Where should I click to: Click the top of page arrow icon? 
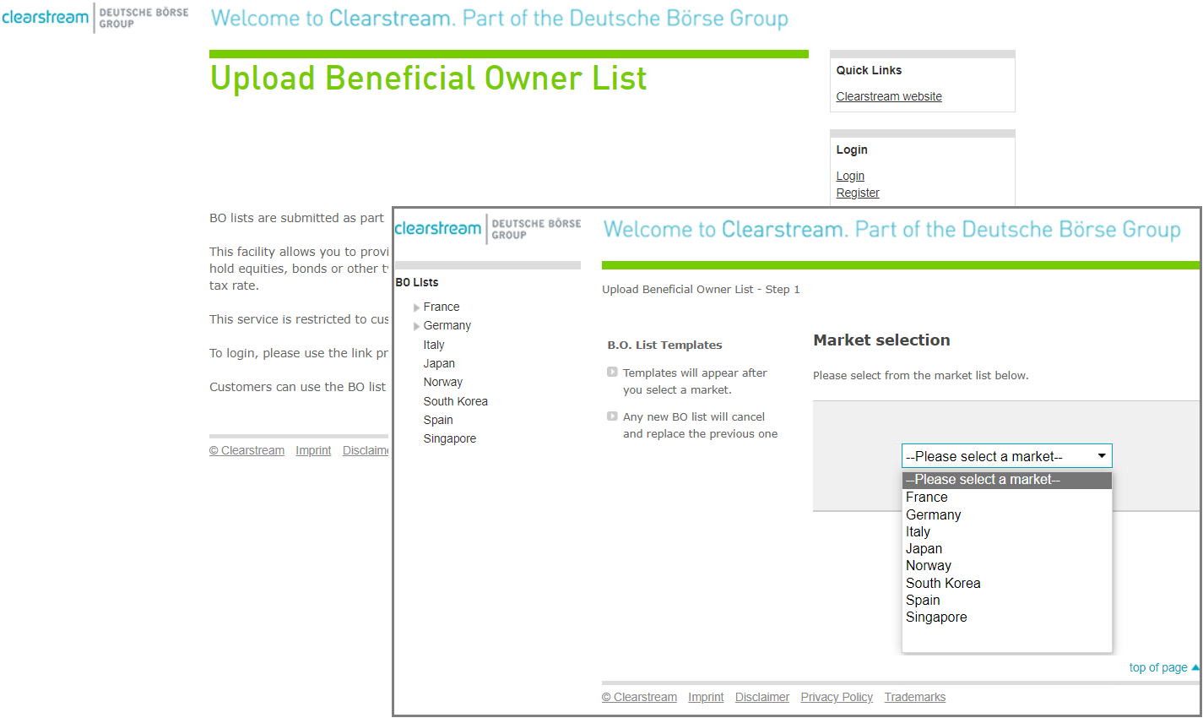coord(1195,667)
